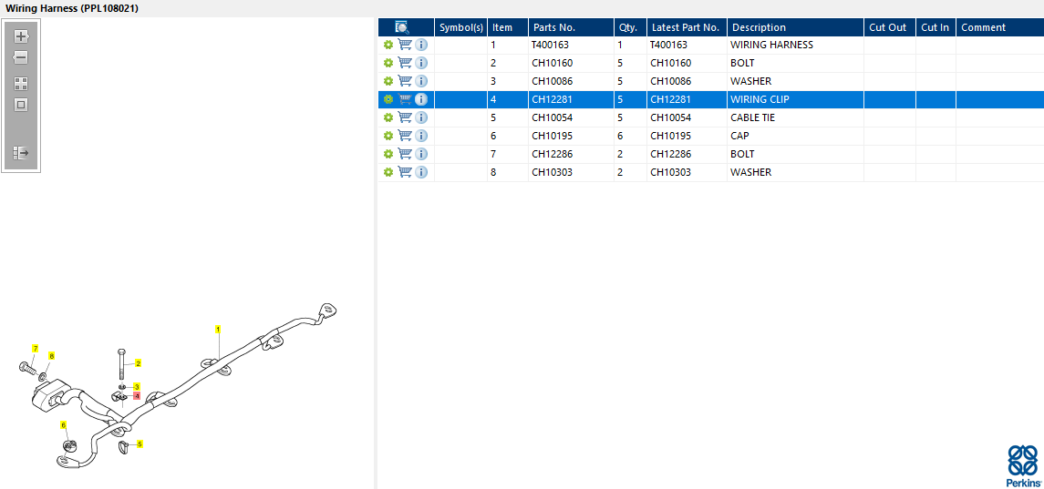This screenshot has width=1044, height=489.
Task: Sort by the Parts No. column header
Action: (x=572, y=27)
